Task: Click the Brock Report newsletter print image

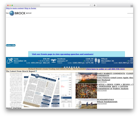Action: point(41,90)
